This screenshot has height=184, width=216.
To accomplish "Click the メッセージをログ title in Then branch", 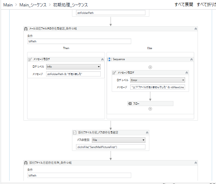I will [x=41, y=59].
